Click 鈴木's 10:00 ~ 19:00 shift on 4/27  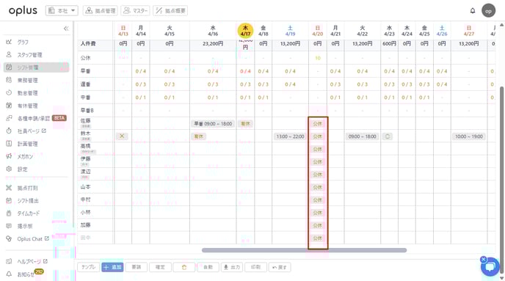coord(469,136)
